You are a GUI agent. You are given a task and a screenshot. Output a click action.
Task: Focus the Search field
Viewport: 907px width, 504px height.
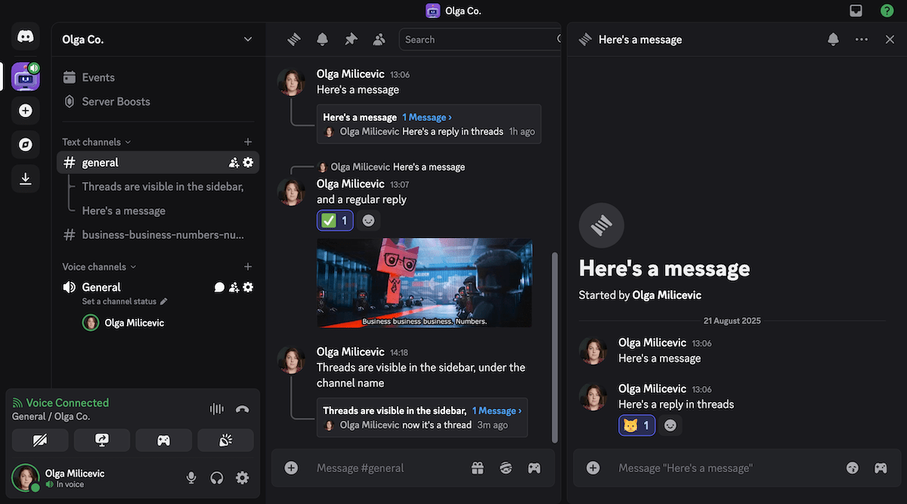[481, 39]
